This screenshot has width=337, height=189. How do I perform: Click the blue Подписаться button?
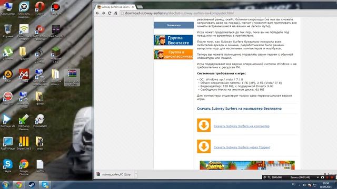[x=174, y=25]
